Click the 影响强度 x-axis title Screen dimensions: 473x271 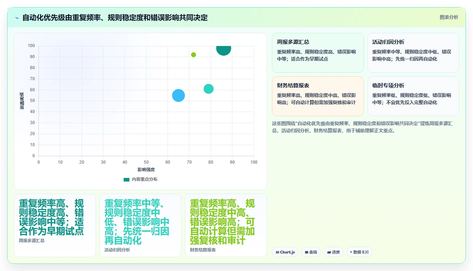[146, 170]
